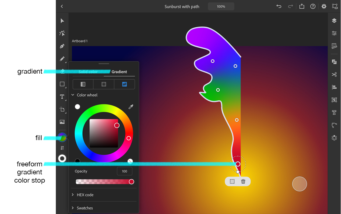The width and height of the screenshot is (341, 214).
Task: Select the Pen tool in the left toolbar
Action: (62, 46)
